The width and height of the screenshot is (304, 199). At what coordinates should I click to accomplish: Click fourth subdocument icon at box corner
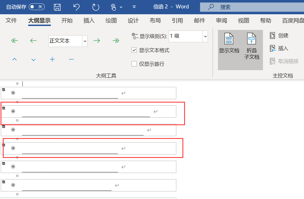(3, 145)
